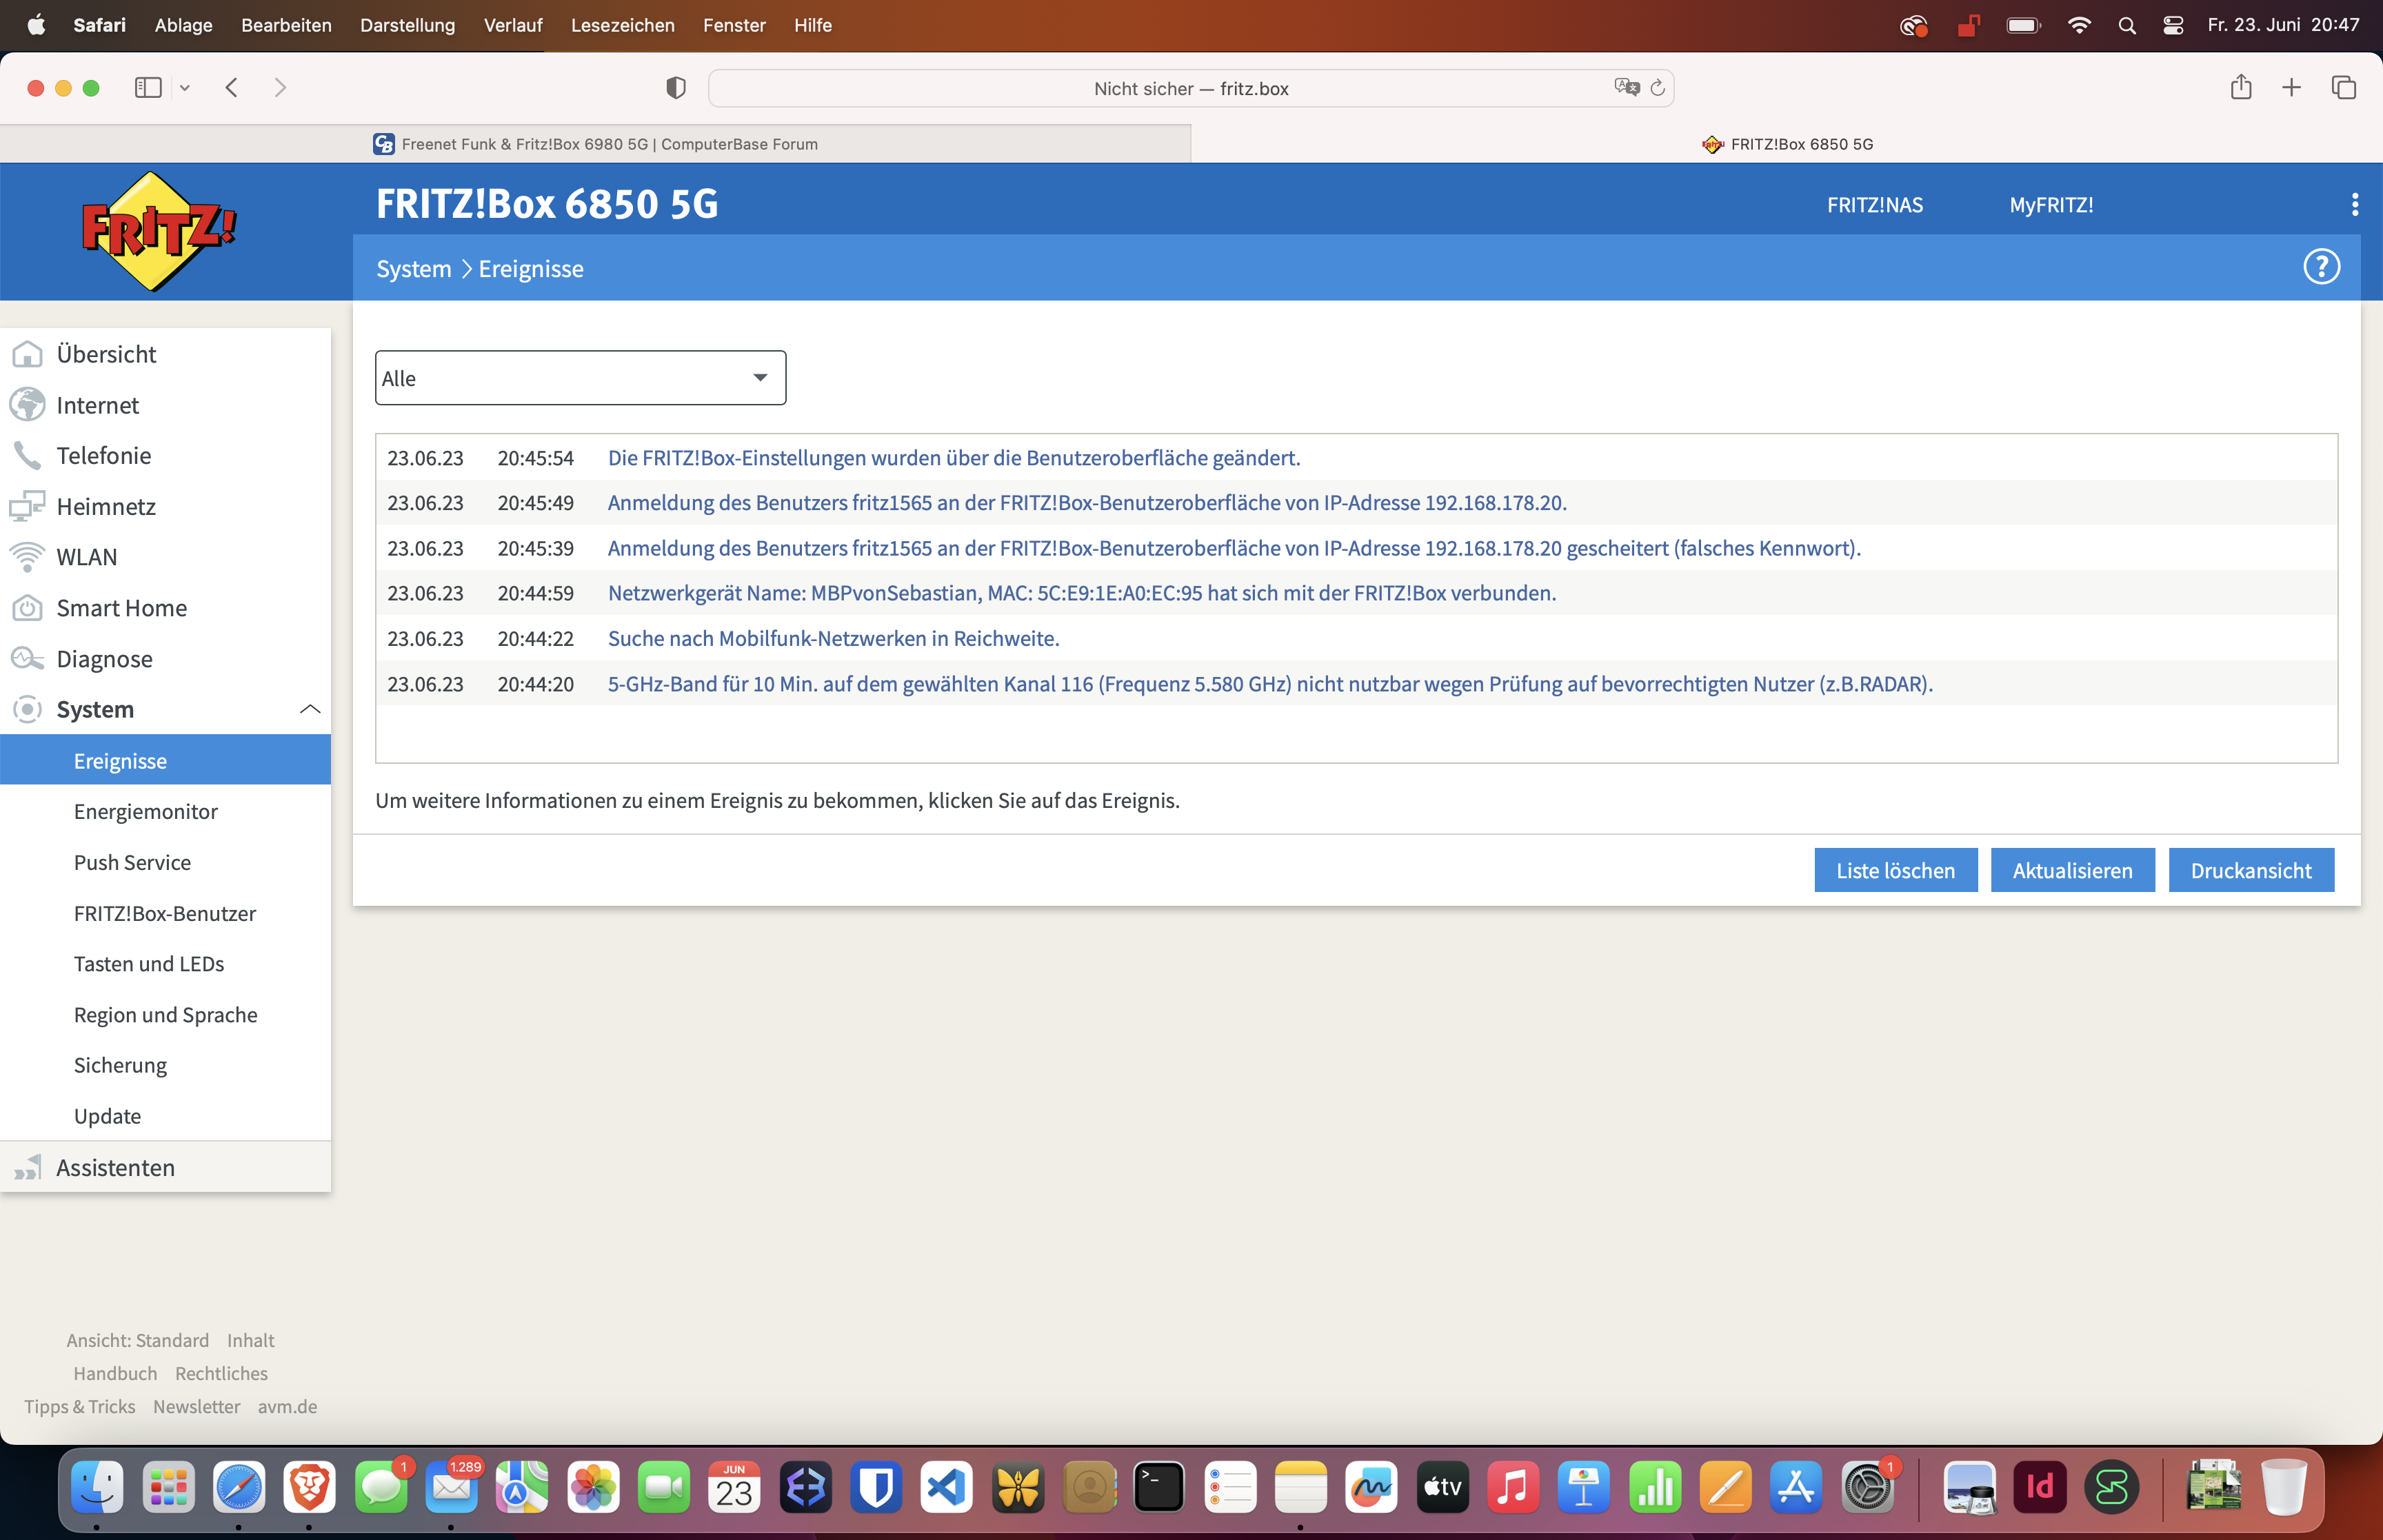
Task: Open Safari tab overview icon
Action: pos(2343,88)
